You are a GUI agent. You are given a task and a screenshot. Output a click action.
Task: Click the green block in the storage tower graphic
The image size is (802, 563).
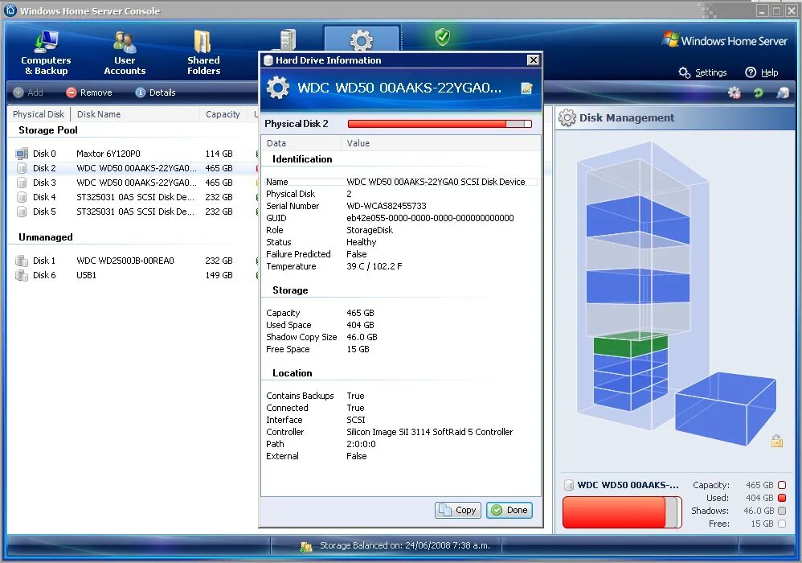point(631,344)
